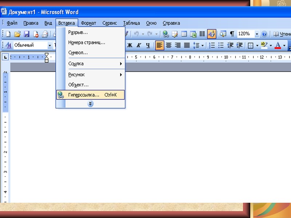This screenshot has width=291, height=218.
Task: Select Гиперссылка... Ctrl+K menu item
Action: (x=91, y=95)
